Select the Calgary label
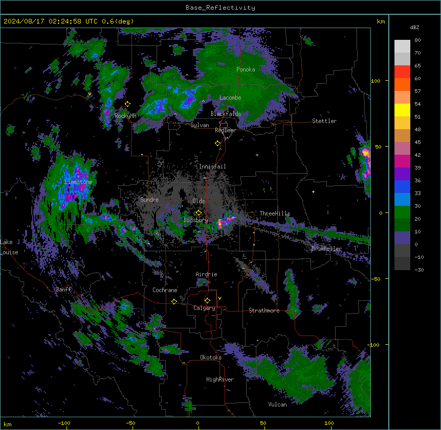This screenshot has height=430, width=441. click(x=204, y=308)
